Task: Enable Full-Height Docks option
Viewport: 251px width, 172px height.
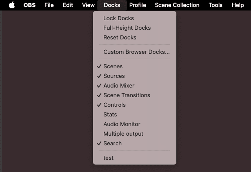Action: [x=134, y=28]
